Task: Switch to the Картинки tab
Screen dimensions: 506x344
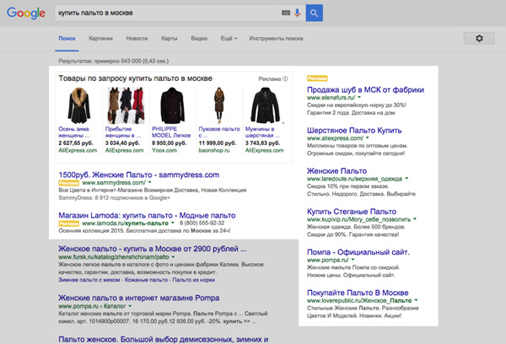Action: pos(100,39)
